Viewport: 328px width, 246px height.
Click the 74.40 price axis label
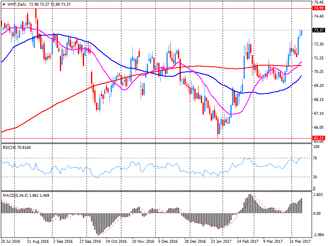point(319,16)
